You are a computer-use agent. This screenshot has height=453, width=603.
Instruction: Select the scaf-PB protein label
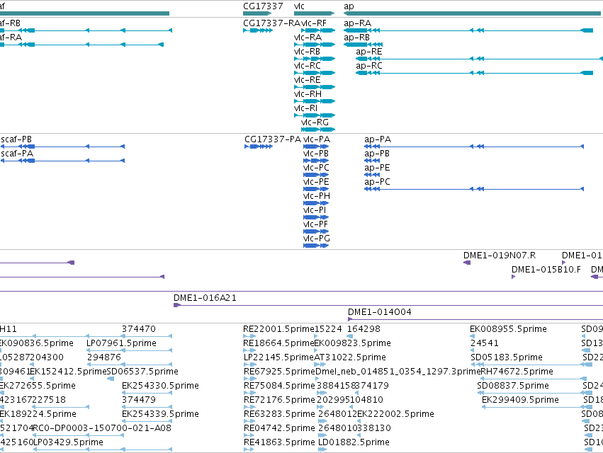point(16,139)
